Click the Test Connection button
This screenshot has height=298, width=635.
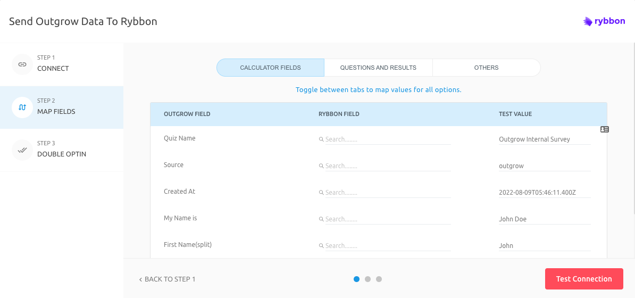pos(584,279)
